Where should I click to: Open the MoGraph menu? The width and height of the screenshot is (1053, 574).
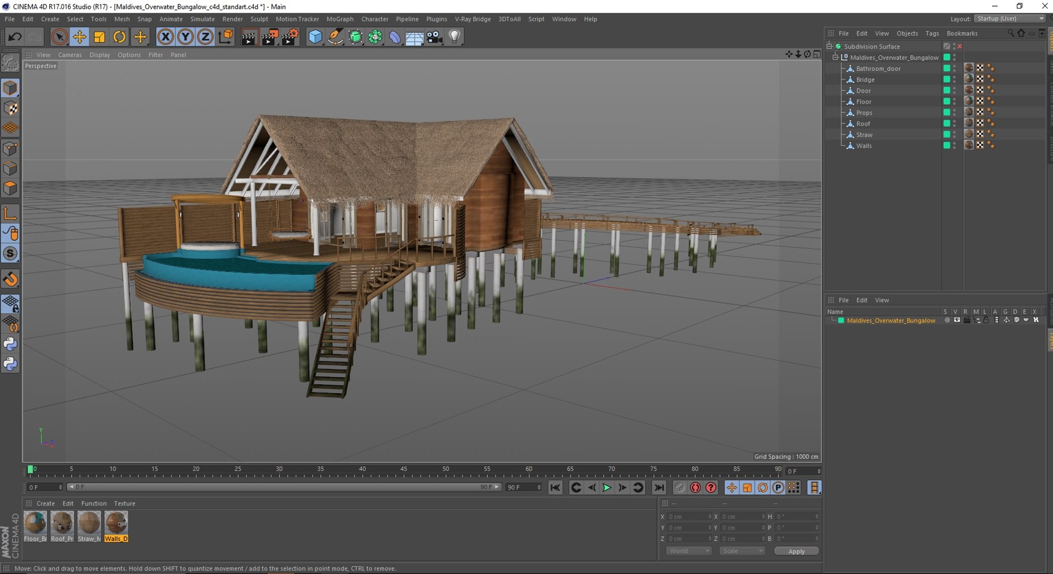point(340,19)
